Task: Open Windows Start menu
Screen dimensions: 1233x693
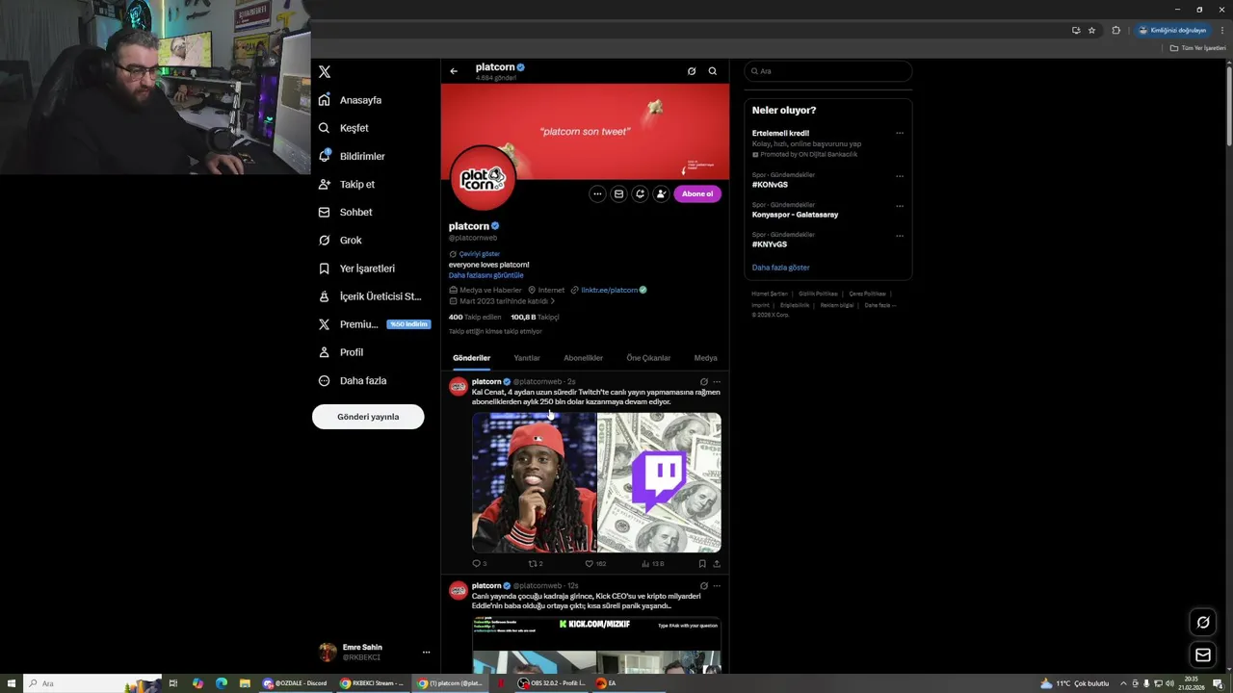Action: (12, 683)
